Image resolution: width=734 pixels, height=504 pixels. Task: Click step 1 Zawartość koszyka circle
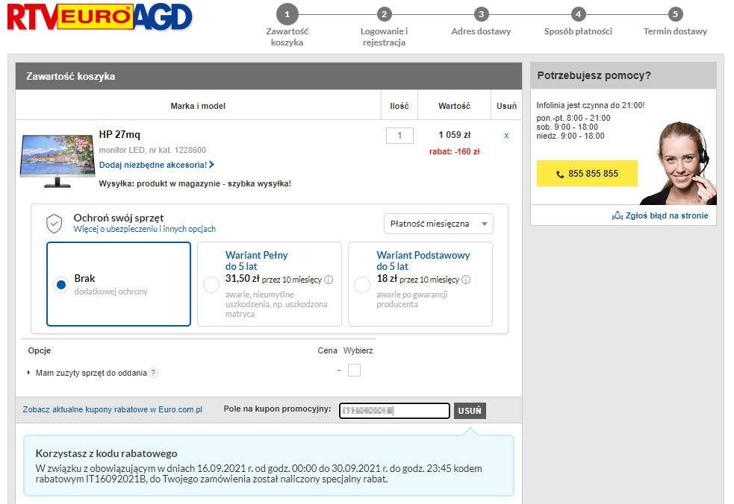287,14
